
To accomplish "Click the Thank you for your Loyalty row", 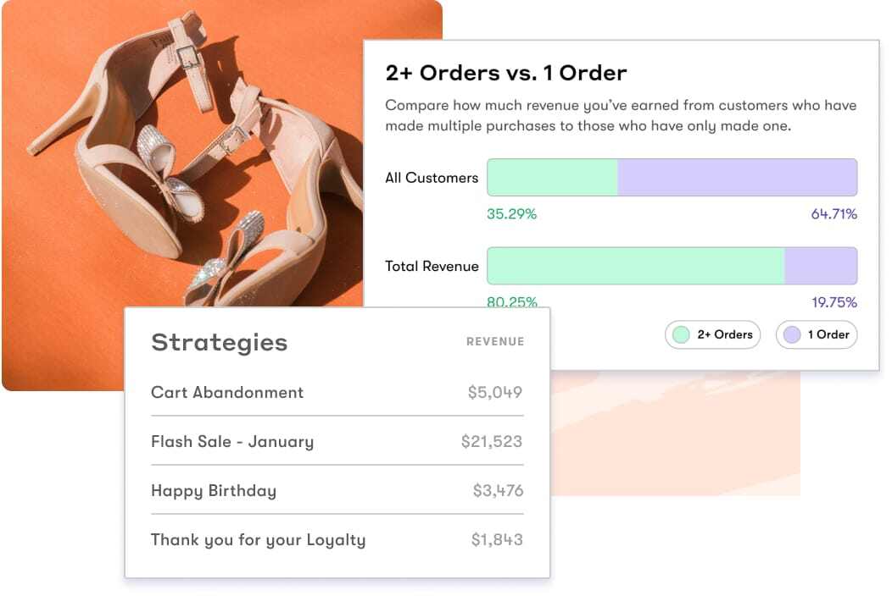I will point(258,539).
